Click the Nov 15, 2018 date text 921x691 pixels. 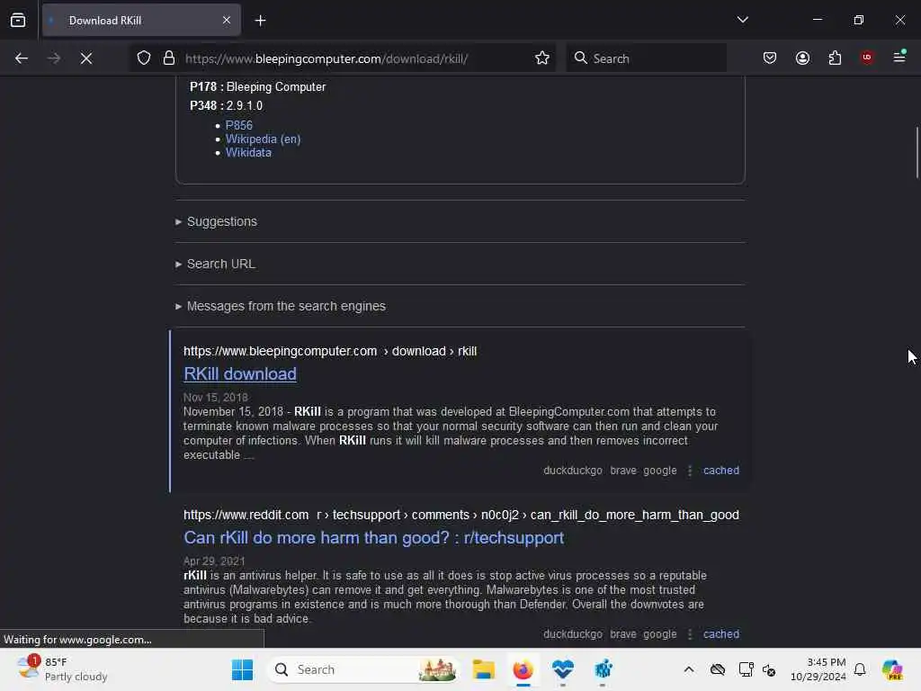216,397
